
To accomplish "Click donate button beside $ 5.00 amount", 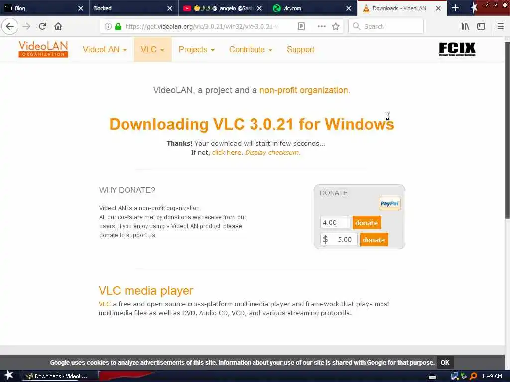I will pyautogui.click(x=374, y=240).
